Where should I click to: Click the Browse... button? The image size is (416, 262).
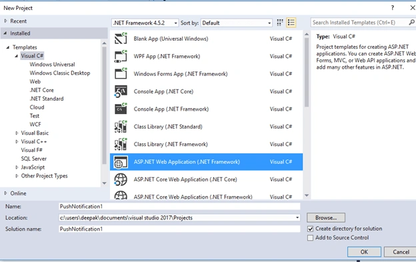(x=326, y=218)
